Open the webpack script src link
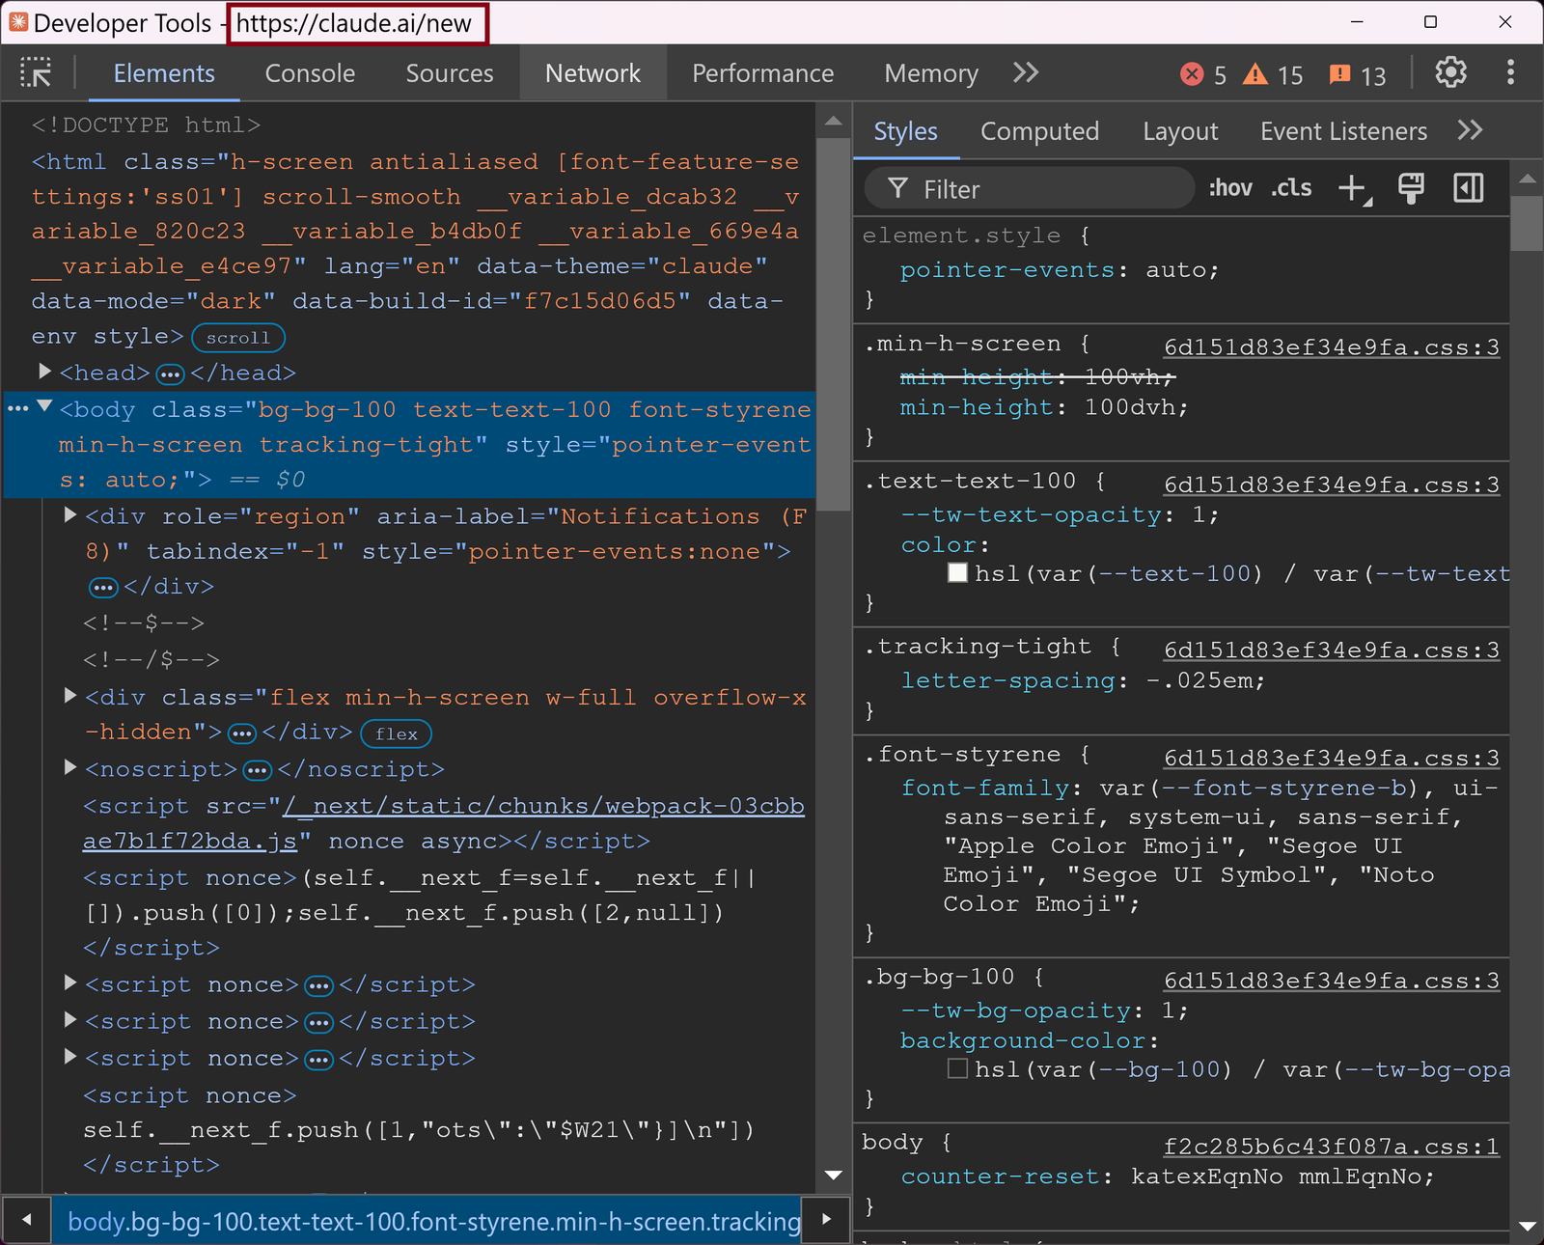1544x1245 pixels. point(444,823)
